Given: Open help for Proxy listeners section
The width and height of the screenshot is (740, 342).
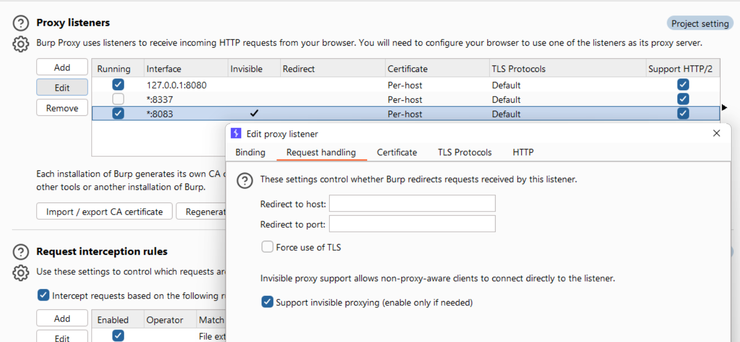Looking at the screenshot, I should [x=20, y=23].
